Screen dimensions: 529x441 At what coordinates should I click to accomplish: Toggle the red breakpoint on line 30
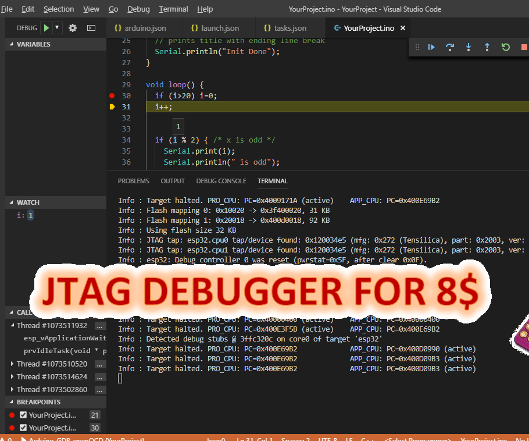112,95
